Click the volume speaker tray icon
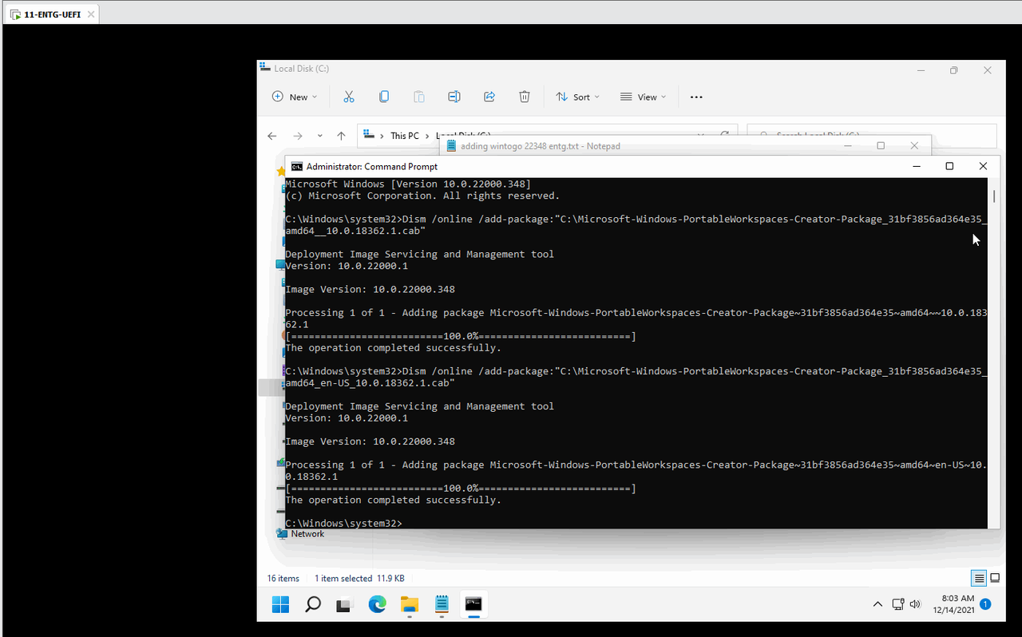This screenshot has height=637, width=1022. 915,604
